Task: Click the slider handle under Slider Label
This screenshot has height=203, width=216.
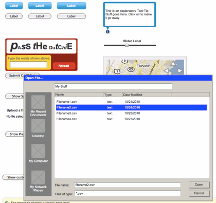Action: tap(127, 45)
